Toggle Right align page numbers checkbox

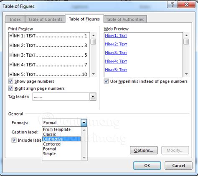pos(11,88)
